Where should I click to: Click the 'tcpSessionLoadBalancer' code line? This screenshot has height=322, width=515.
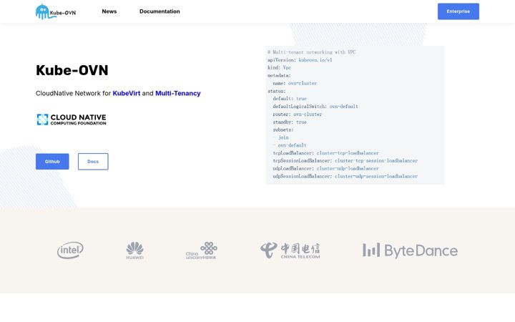coord(345,161)
